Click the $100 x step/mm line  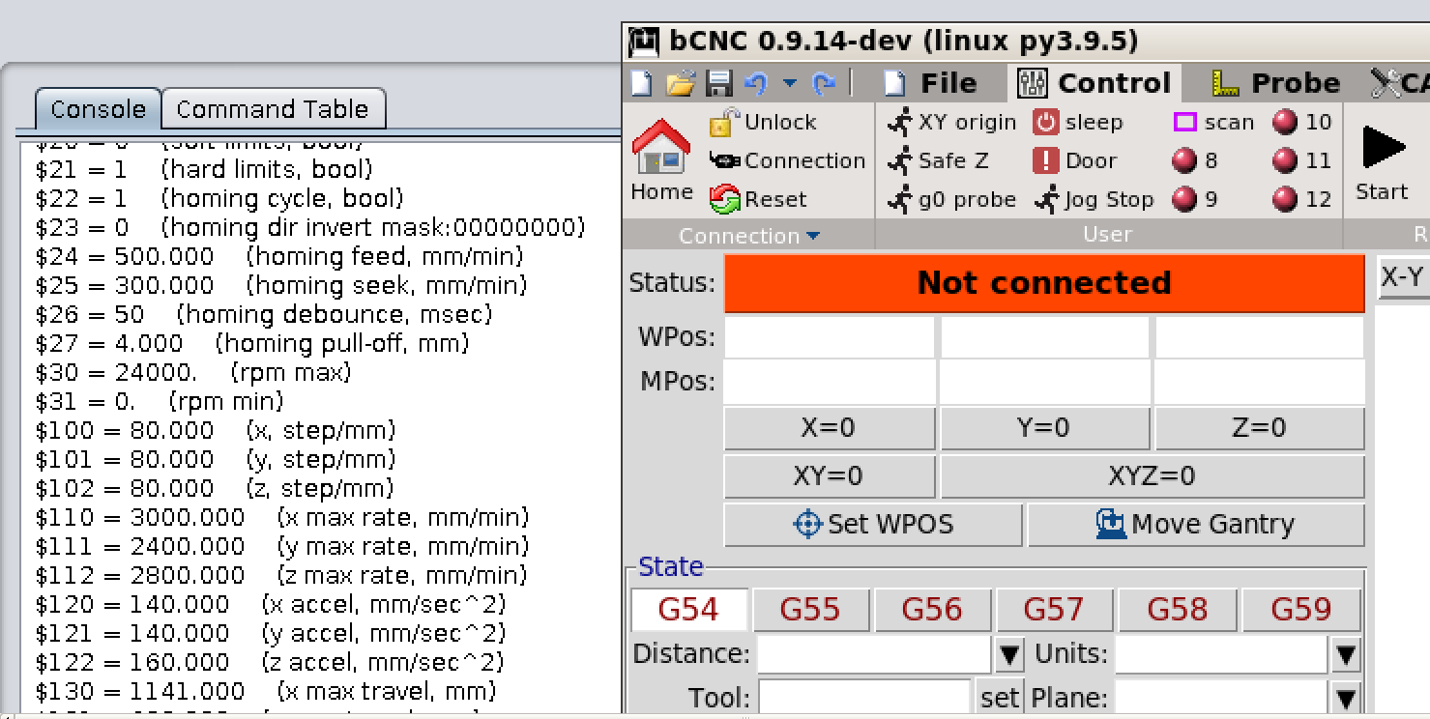(x=216, y=431)
